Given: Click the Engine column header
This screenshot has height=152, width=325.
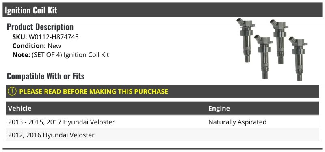Looking at the screenshot, I should tap(219, 108).
